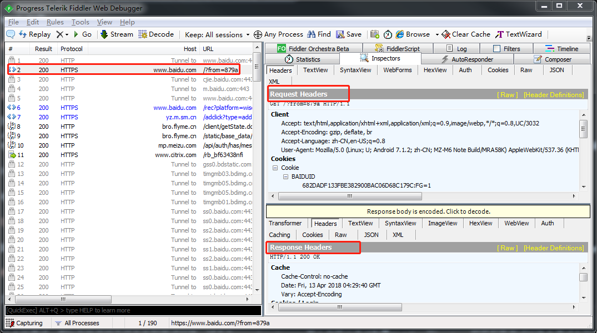
Task: Collapse the Cookie tree node
Action: (x=275, y=168)
